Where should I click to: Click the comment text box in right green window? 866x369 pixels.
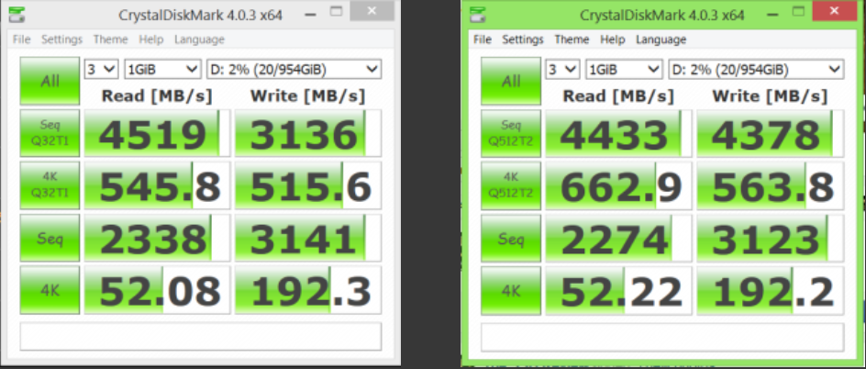click(662, 336)
